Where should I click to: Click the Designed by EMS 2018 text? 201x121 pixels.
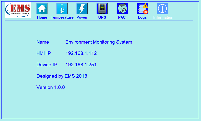[x=62, y=76]
